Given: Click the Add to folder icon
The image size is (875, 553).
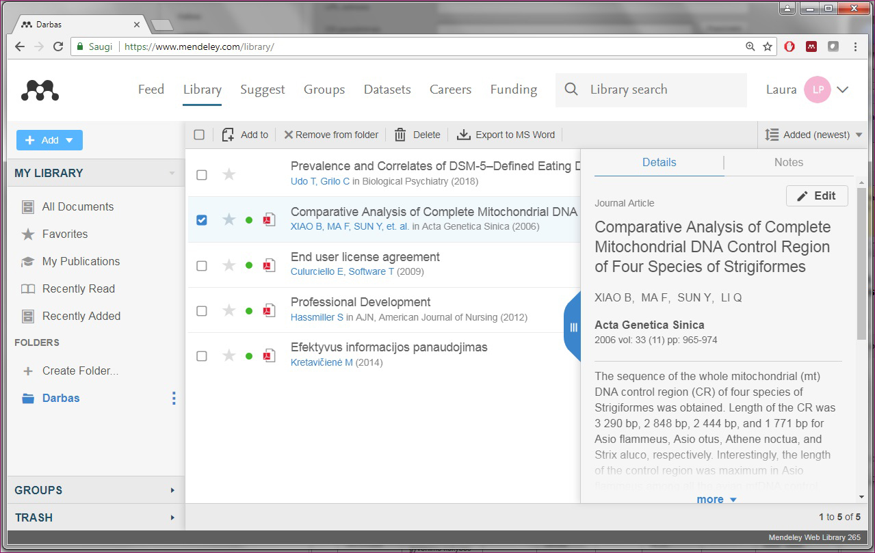Looking at the screenshot, I should tap(228, 135).
